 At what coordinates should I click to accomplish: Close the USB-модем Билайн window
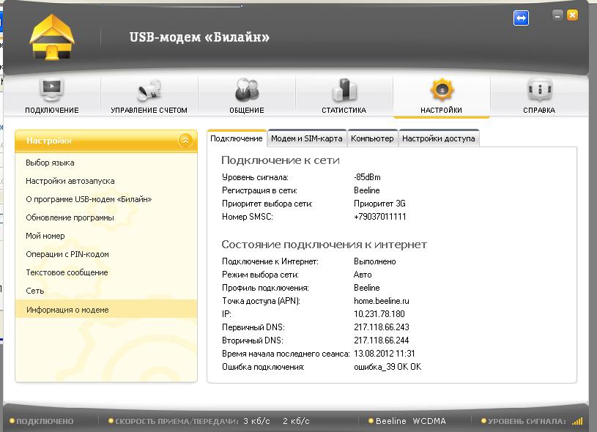[572, 15]
